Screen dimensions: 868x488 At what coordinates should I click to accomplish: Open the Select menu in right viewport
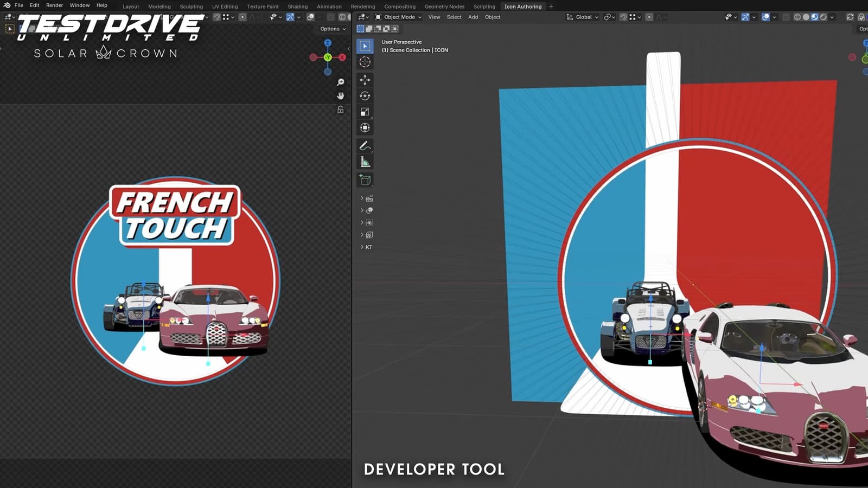454,17
